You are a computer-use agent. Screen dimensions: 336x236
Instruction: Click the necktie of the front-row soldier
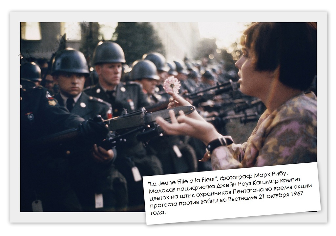[70, 104]
